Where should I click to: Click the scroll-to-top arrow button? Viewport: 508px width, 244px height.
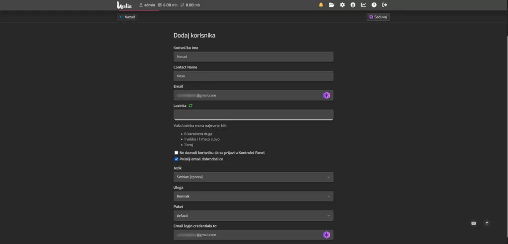pyautogui.click(x=487, y=223)
